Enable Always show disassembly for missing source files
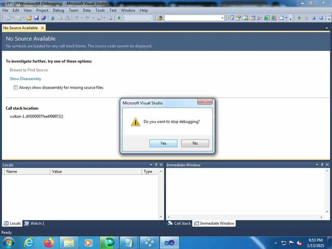The width and height of the screenshot is (332, 249). [16, 88]
